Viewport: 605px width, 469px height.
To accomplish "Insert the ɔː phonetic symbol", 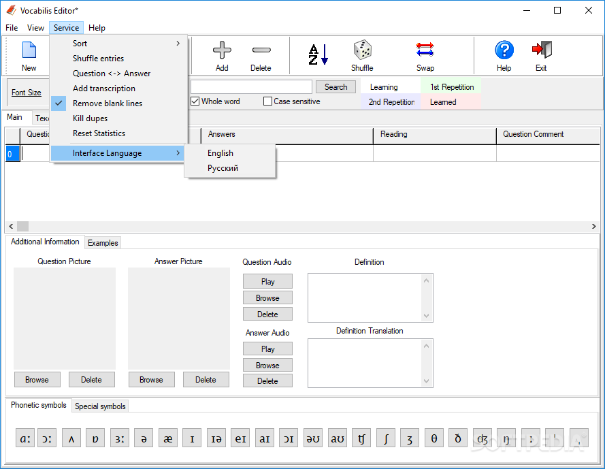I will [47, 438].
